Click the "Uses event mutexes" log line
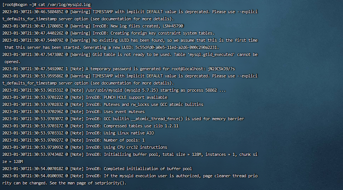 click(124, 112)
